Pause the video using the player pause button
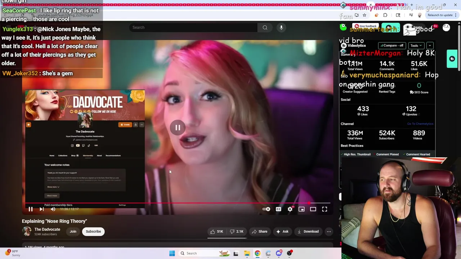 tap(31, 209)
